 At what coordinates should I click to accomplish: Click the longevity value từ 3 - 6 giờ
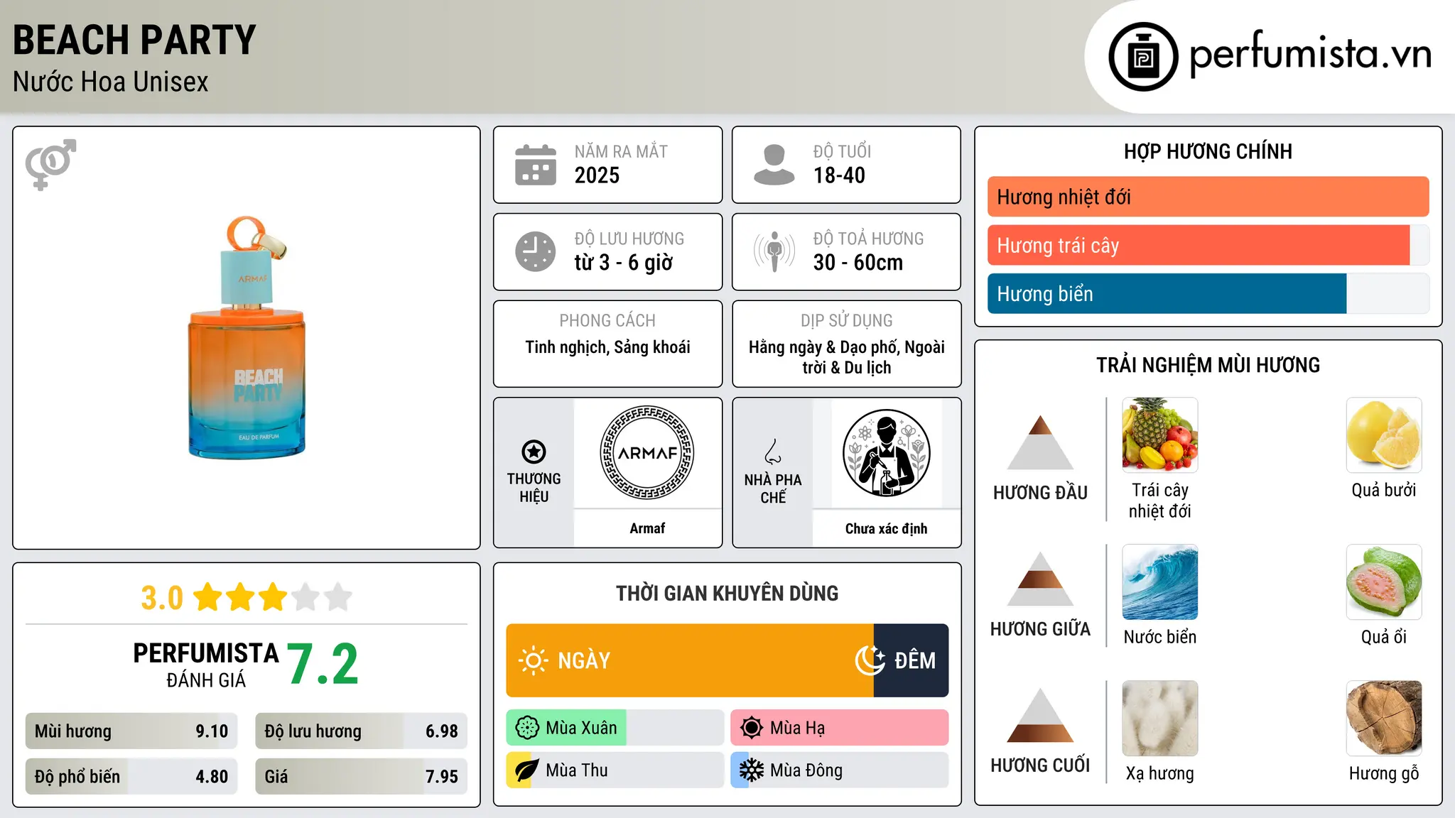[623, 263]
